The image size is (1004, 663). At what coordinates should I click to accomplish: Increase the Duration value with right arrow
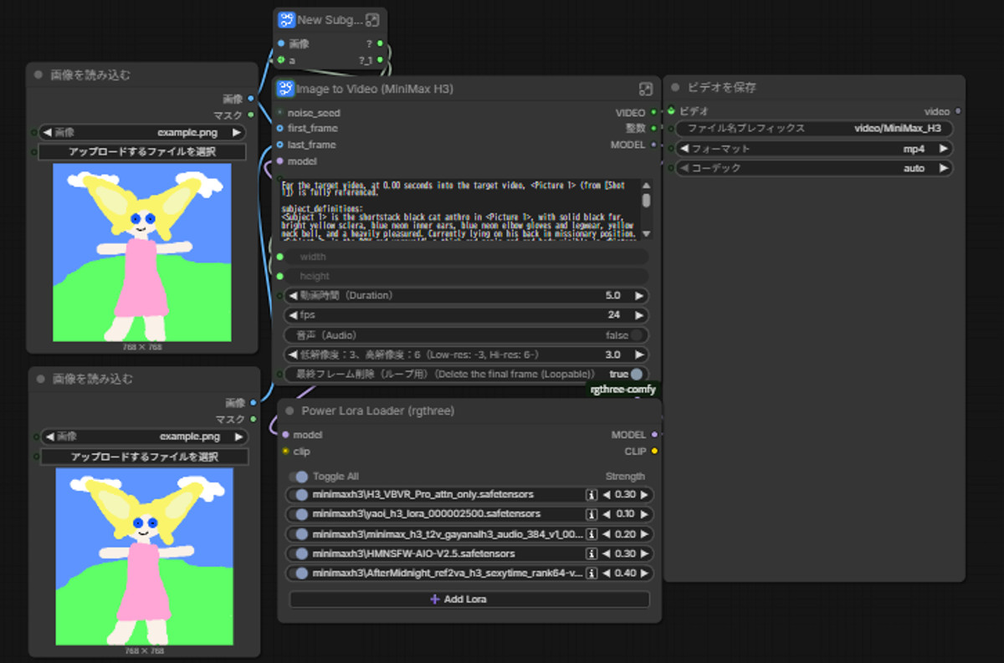tap(639, 296)
